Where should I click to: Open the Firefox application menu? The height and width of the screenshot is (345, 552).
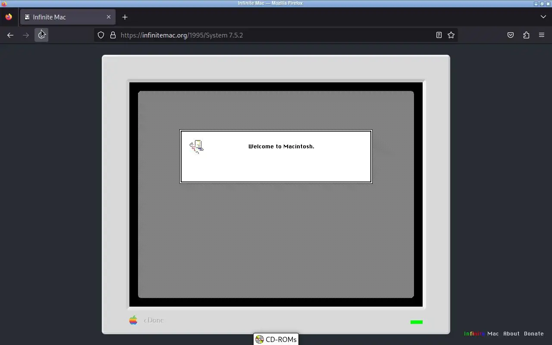(x=542, y=35)
